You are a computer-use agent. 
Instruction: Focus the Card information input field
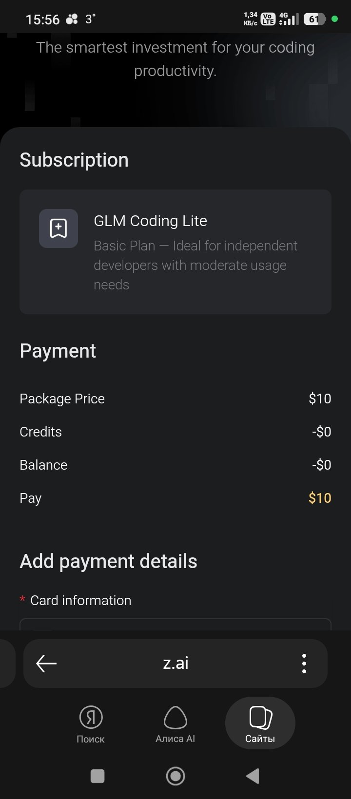(175, 625)
